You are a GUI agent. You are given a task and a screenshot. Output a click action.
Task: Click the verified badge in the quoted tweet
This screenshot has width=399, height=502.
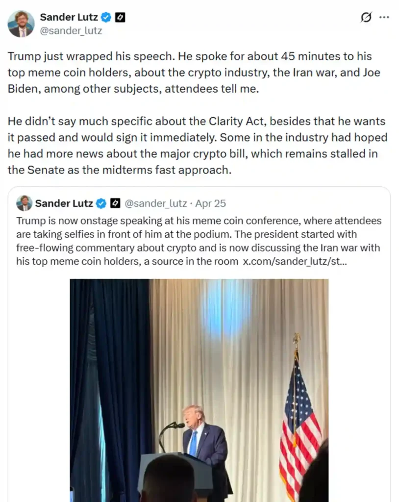click(101, 203)
